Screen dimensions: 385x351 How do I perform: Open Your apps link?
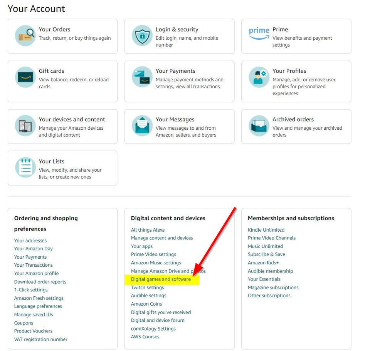(x=142, y=246)
